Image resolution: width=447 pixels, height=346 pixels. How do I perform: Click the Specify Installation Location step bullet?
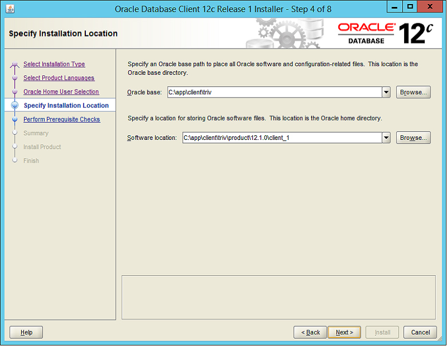pos(15,106)
